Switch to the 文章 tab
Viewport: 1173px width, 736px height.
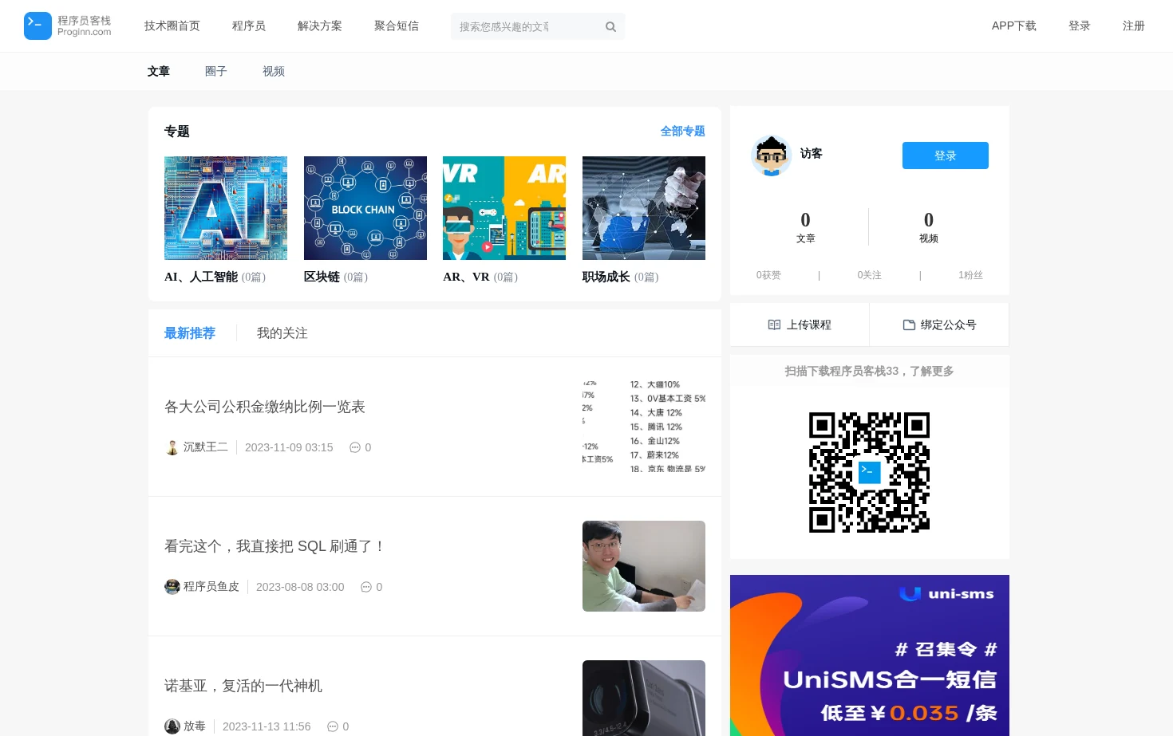coord(159,71)
